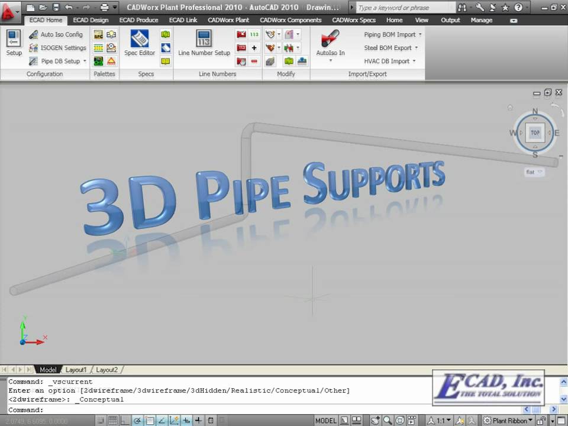This screenshot has height=426, width=568.
Task: Toggle Object Snap Tracking in the status bar
Action: click(x=162, y=421)
